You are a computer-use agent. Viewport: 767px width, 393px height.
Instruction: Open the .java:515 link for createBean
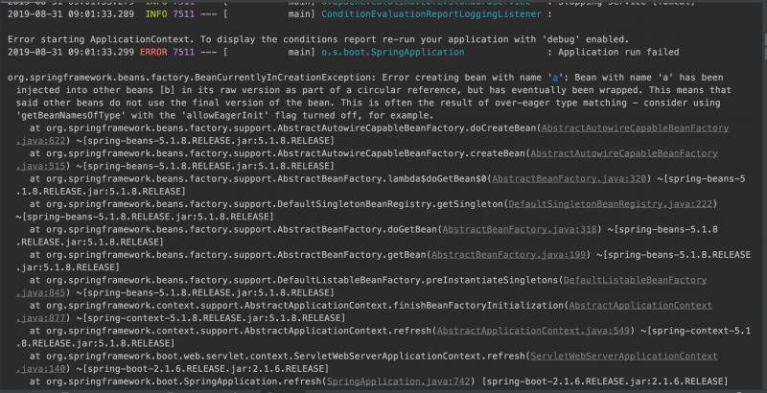click(40, 166)
